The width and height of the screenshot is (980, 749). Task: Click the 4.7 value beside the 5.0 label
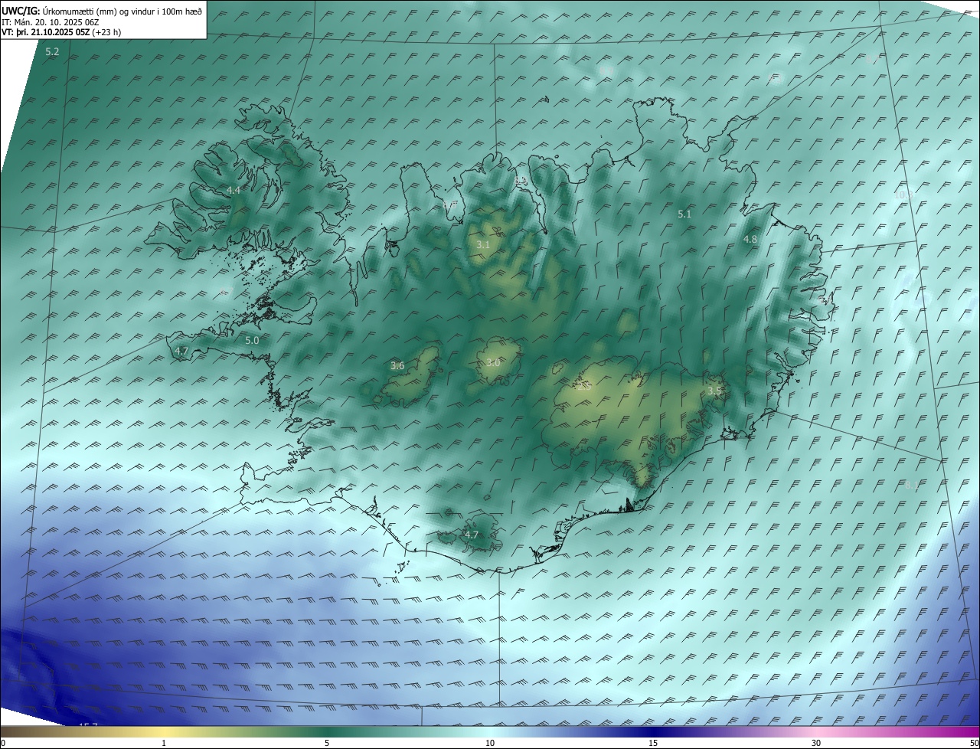[181, 351]
